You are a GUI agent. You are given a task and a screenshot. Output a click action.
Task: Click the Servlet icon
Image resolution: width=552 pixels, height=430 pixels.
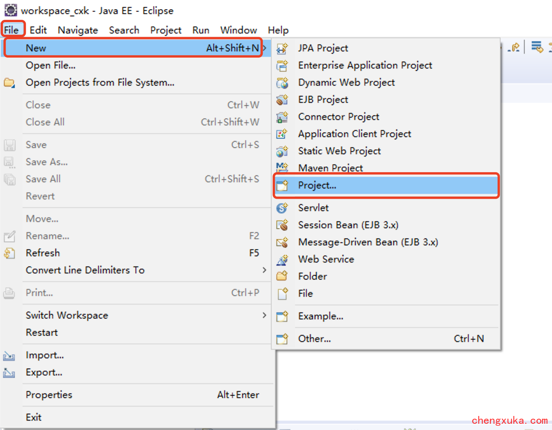click(282, 208)
